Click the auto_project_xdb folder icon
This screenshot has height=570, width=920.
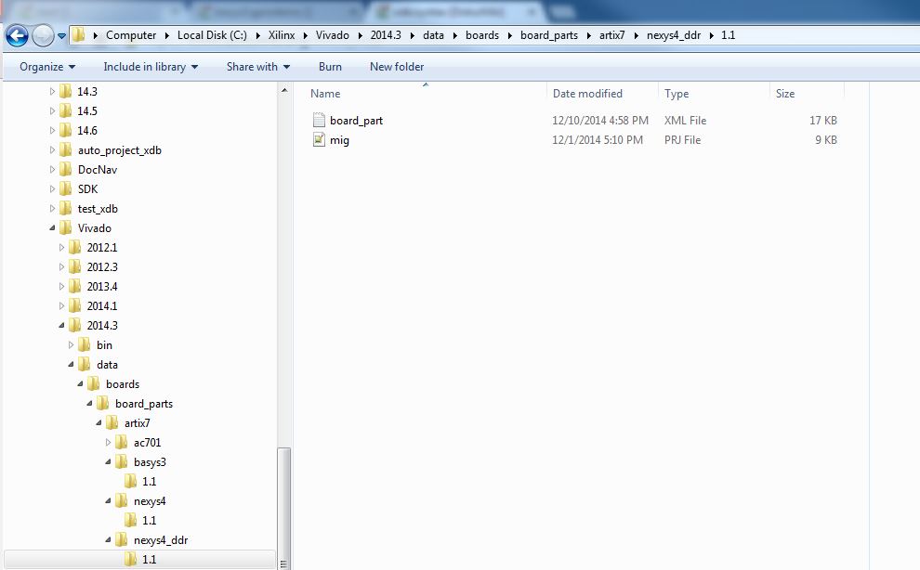(x=66, y=150)
